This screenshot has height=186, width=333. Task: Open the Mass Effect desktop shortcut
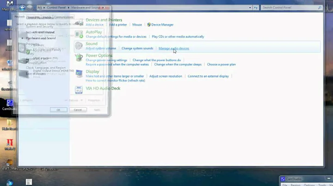coord(10,6)
